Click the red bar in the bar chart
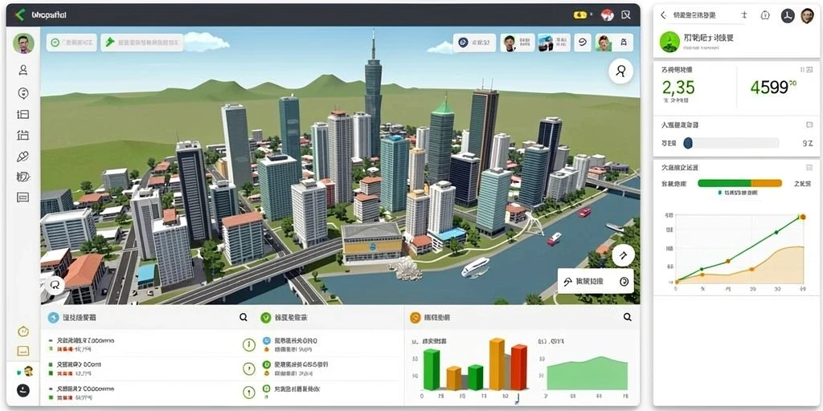The width and height of the screenshot is (823, 411). pos(519,368)
